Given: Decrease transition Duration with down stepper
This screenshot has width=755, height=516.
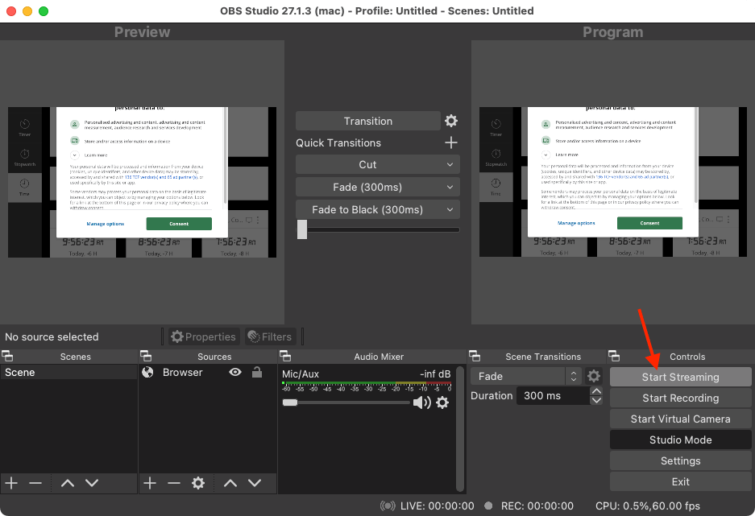Looking at the screenshot, I should 596,400.
